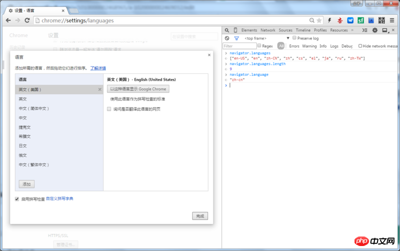
Task: Open the Chrome hamburger menu
Action: point(392,20)
